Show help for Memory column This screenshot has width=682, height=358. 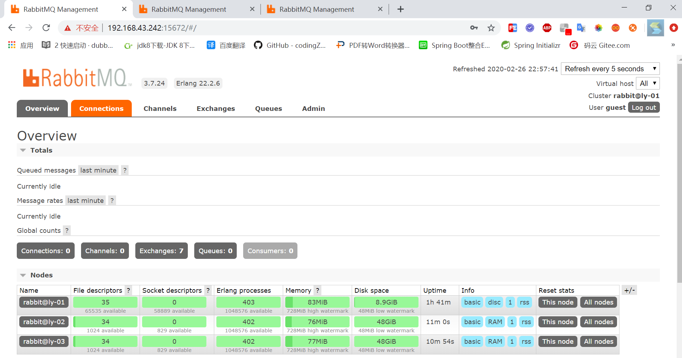pyautogui.click(x=317, y=291)
